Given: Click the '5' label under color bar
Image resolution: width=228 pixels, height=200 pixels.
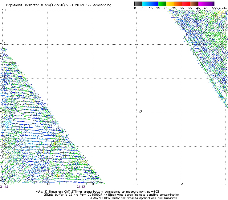Looking at the screenshot, I should click(142, 8).
